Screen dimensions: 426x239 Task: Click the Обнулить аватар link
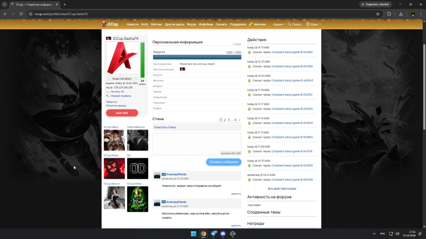[x=116, y=106]
